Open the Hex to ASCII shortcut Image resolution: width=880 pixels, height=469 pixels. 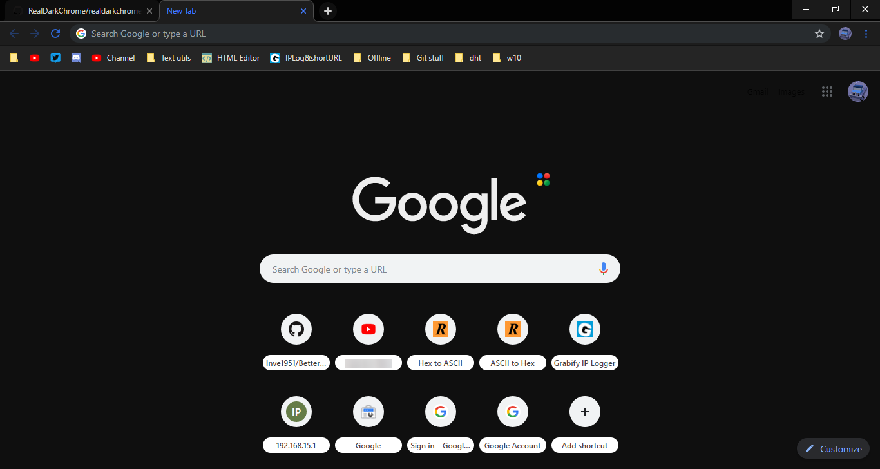[x=441, y=343]
